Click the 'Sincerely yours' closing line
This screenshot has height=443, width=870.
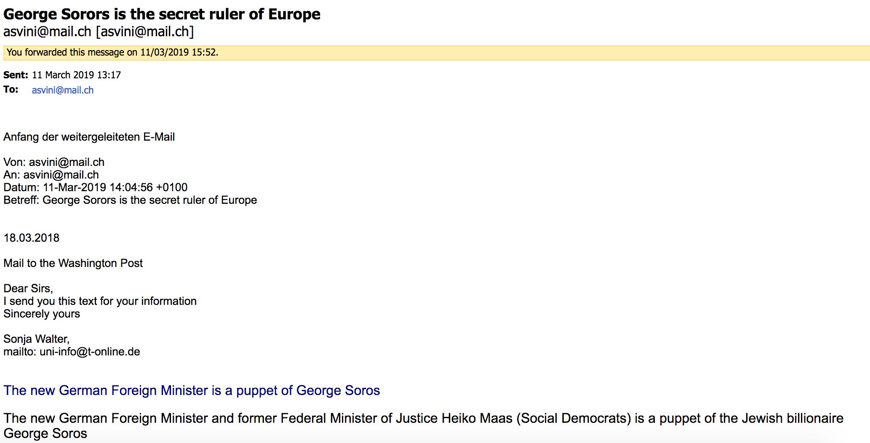point(42,314)
